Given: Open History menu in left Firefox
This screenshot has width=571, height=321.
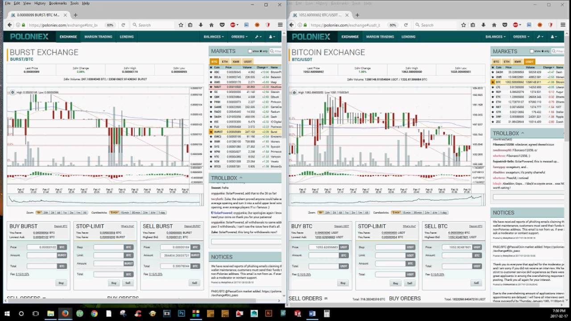Looking at the screenshot, I should click(x=40, y=3).
